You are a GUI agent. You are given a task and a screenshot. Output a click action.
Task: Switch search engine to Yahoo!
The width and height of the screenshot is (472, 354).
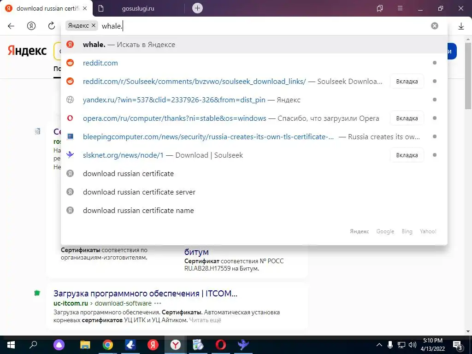(428, 231)
